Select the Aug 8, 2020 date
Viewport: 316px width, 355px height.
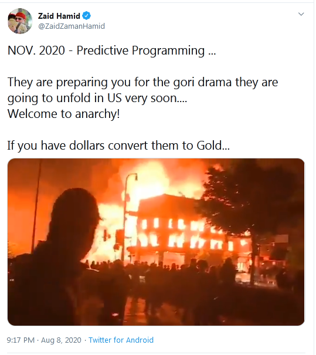61,340
